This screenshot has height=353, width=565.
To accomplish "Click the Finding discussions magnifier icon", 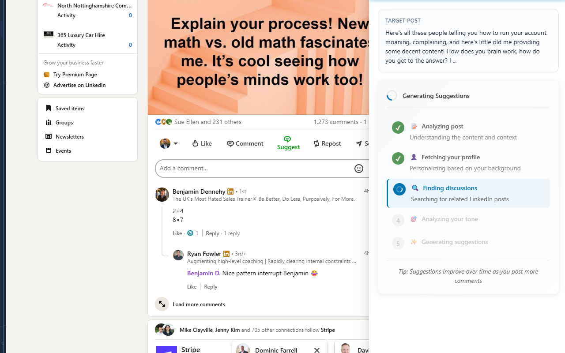I will click(x=415, y=188).
